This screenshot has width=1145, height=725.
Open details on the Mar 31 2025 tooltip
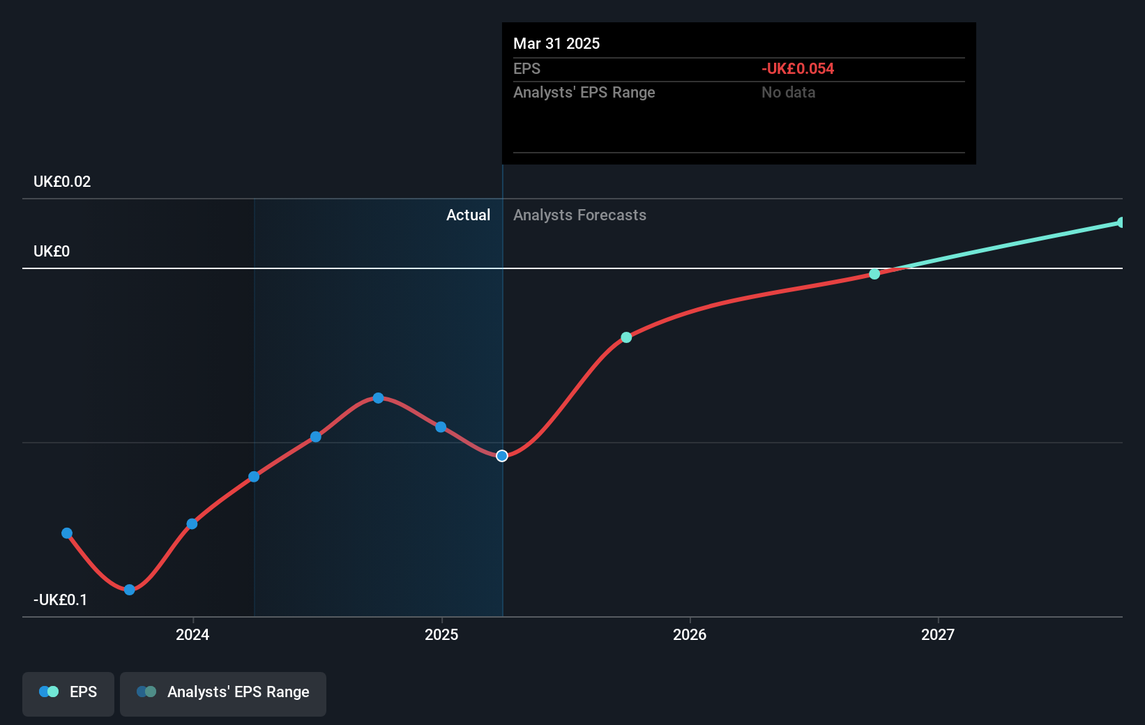coord(556,43)
